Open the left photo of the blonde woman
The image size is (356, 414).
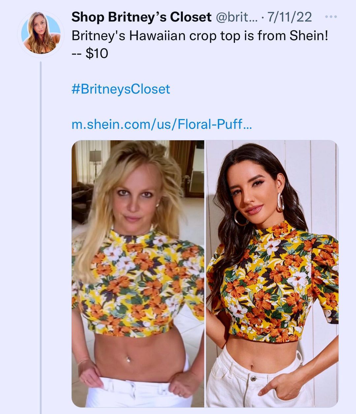[x=138, y=273]
